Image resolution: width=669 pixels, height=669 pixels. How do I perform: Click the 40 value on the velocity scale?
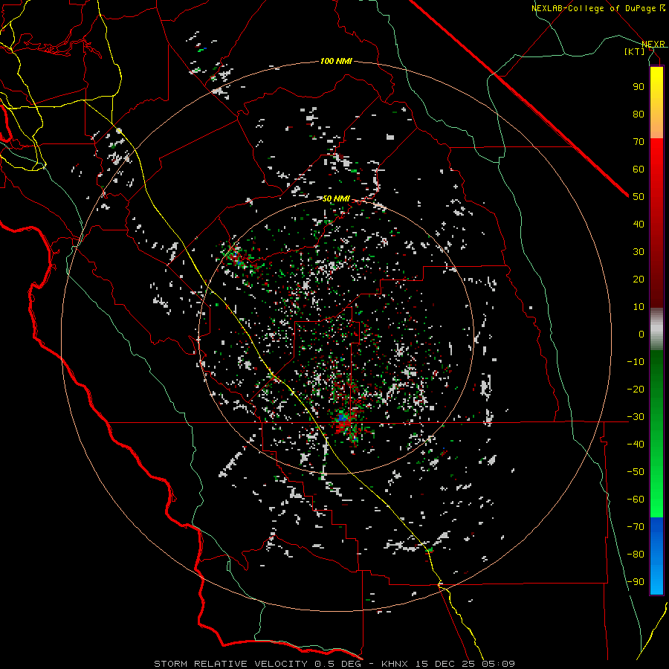(x=639, y=224)
